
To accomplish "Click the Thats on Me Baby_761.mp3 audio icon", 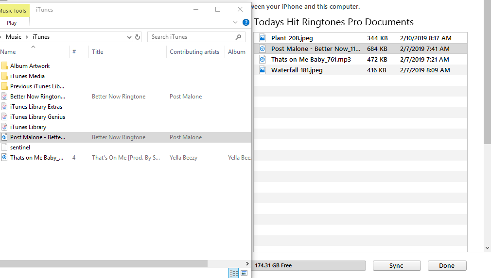I will [x=263, y=59].
